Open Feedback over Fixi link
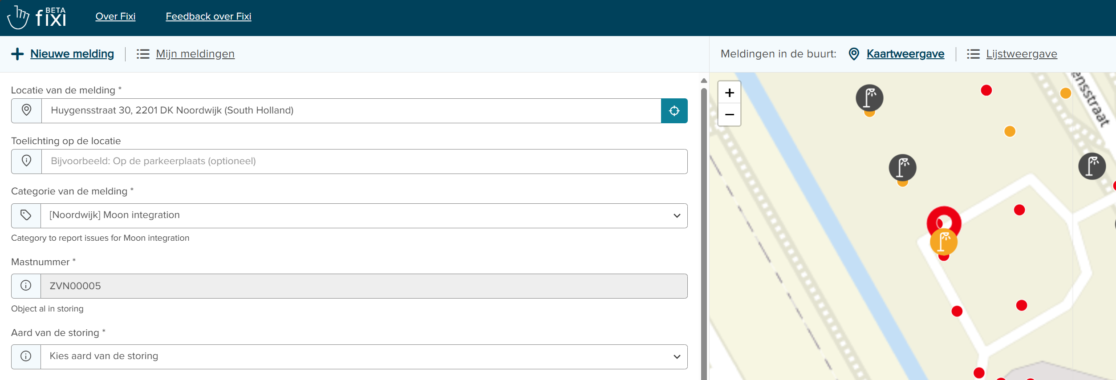This screenshot has width=1116, height=380. 208,16
